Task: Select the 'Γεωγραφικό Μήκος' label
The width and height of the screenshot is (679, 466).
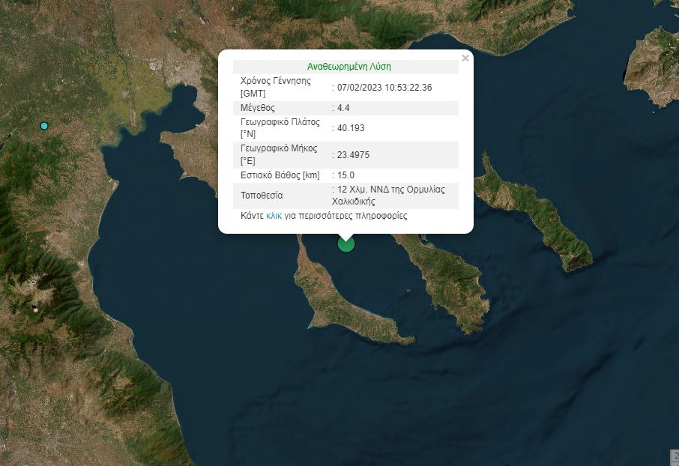Action: tap(279, 148)
